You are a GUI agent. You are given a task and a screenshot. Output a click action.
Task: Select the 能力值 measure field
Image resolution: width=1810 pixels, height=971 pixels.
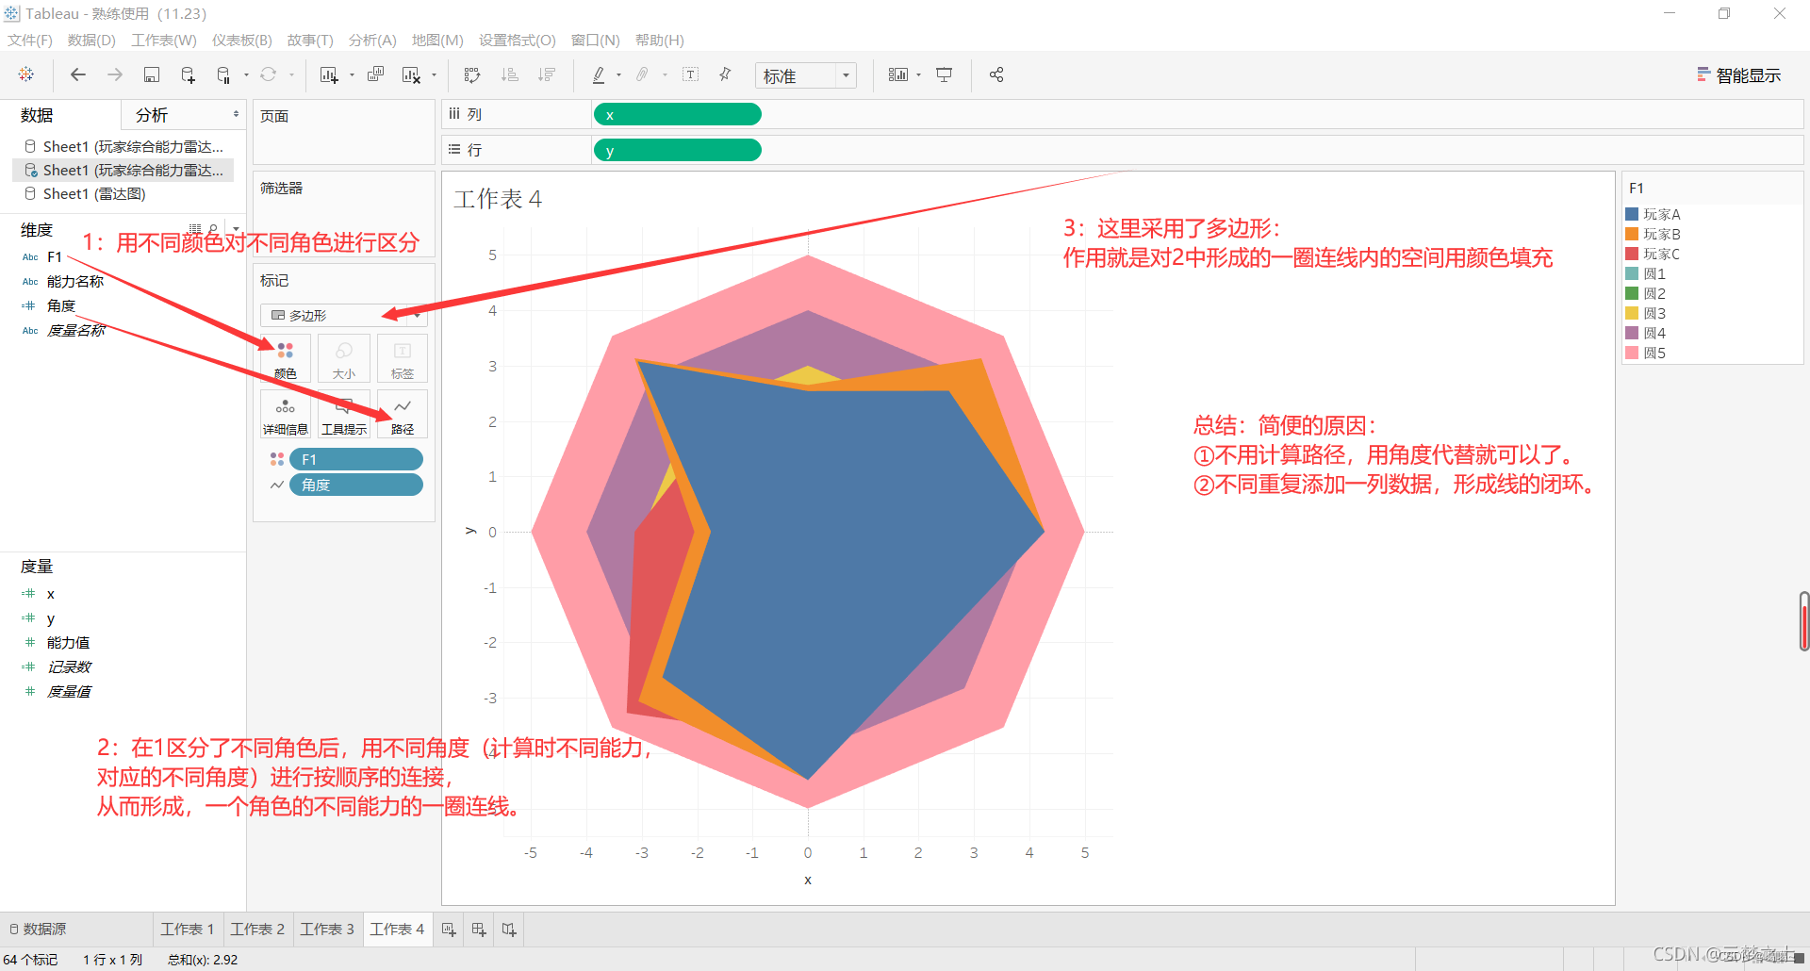click(x=68, y=642)
